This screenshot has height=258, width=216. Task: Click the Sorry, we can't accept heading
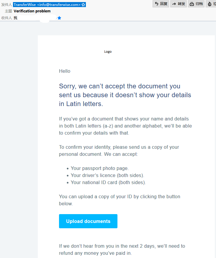click(x=125, y=95)
